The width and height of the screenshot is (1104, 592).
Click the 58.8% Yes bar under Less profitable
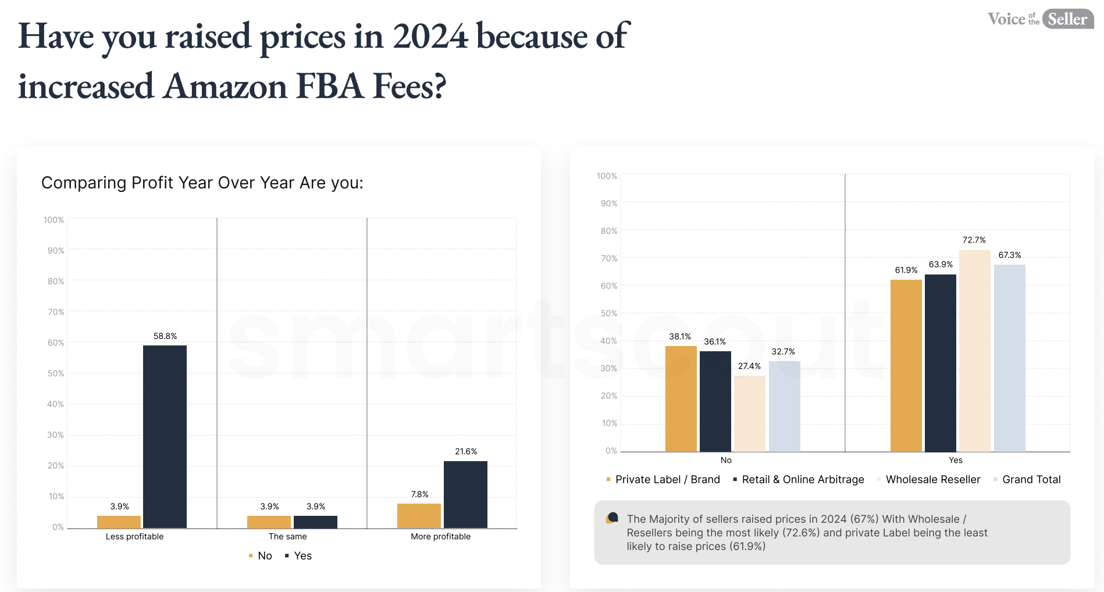pos(165,437)
